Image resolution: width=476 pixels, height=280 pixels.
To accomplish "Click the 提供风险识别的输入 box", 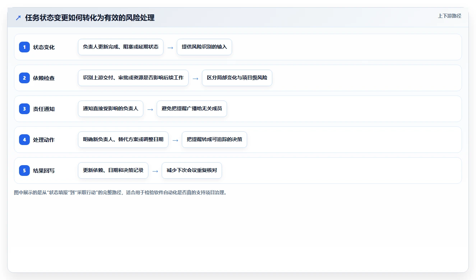I will click(x=204, y=47).
